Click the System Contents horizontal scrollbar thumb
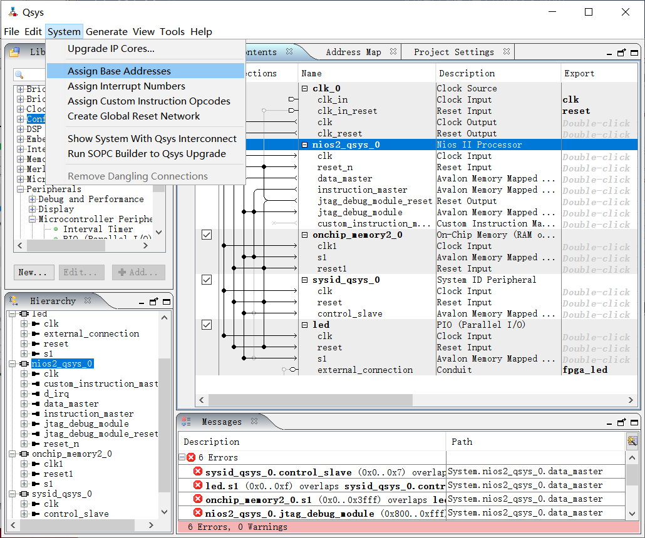The width and height of the screenshot is (645, 538). [x=310, y=400]
